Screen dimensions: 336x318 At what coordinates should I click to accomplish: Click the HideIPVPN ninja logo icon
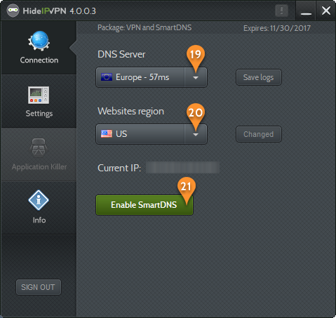point(13,11)
